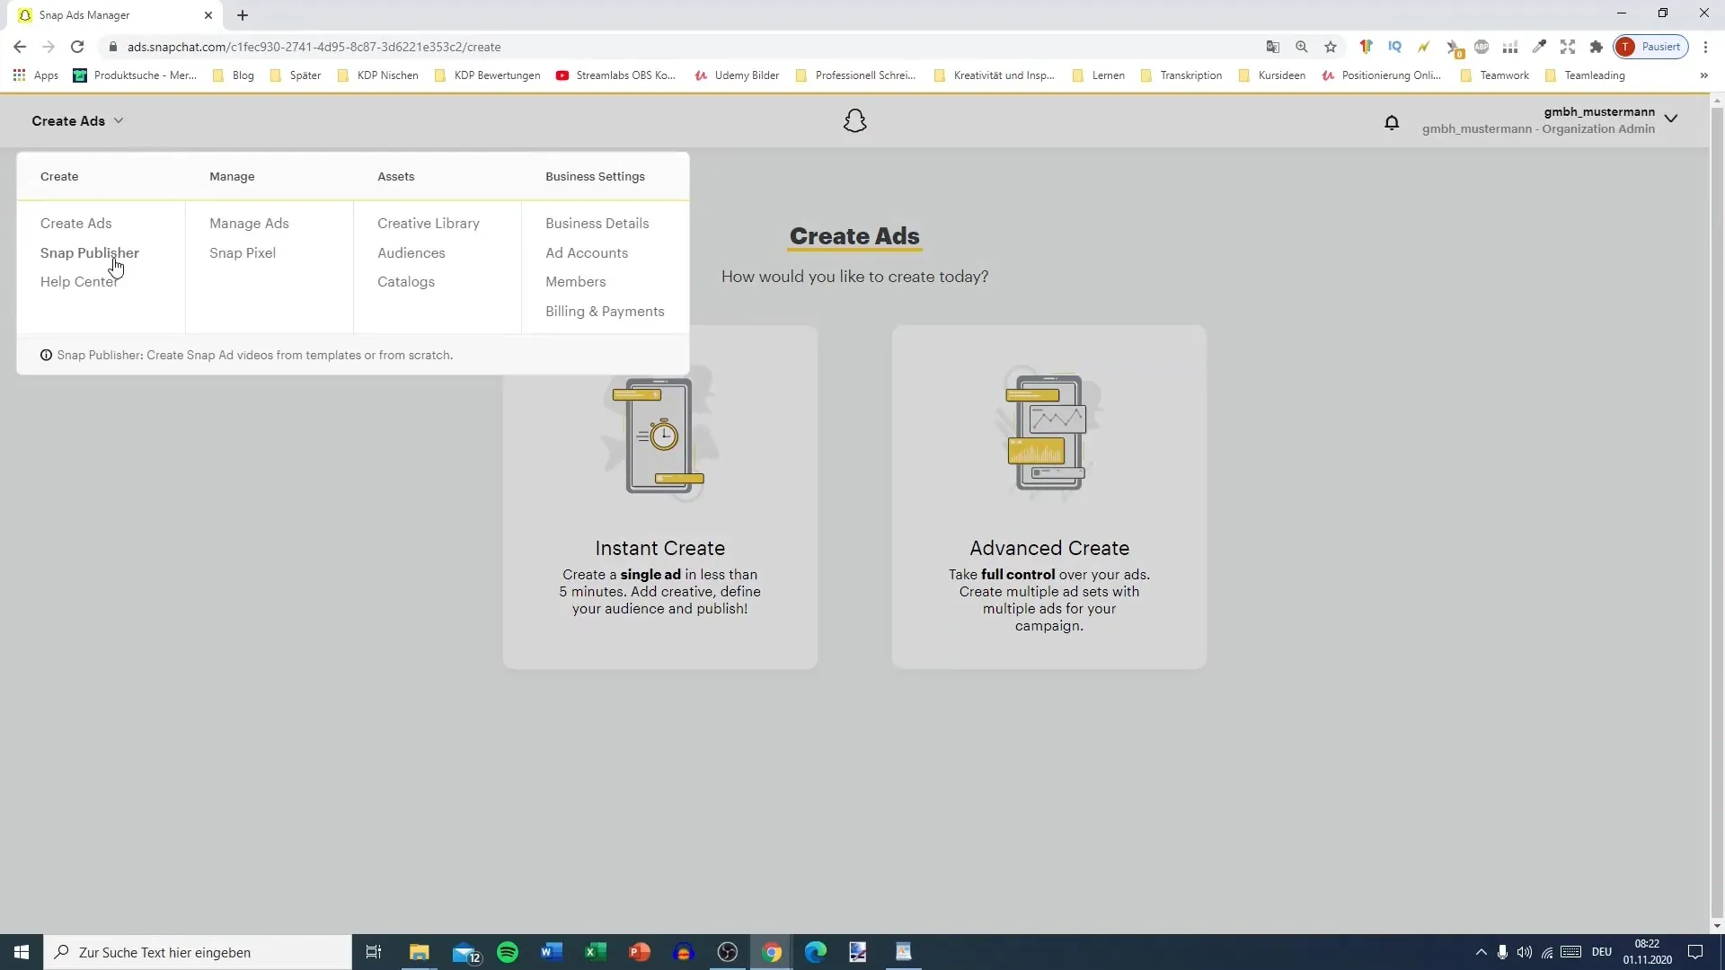Screen dimensions: 1725x970
Task: Open the notifications bell
Action: [x=1392, y=122]
